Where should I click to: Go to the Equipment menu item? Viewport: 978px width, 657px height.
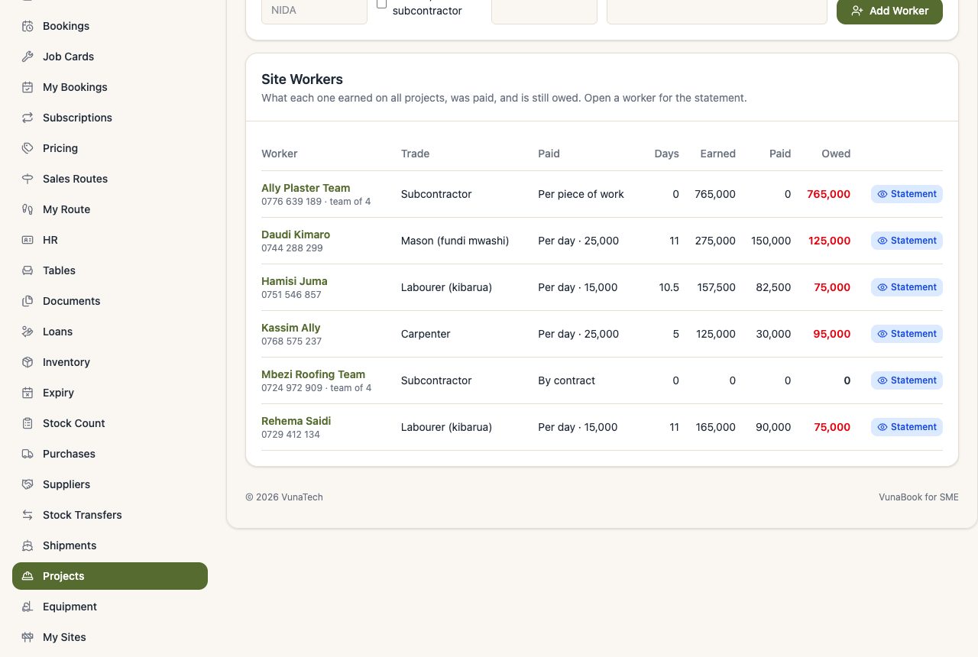[x=110, y=607]
